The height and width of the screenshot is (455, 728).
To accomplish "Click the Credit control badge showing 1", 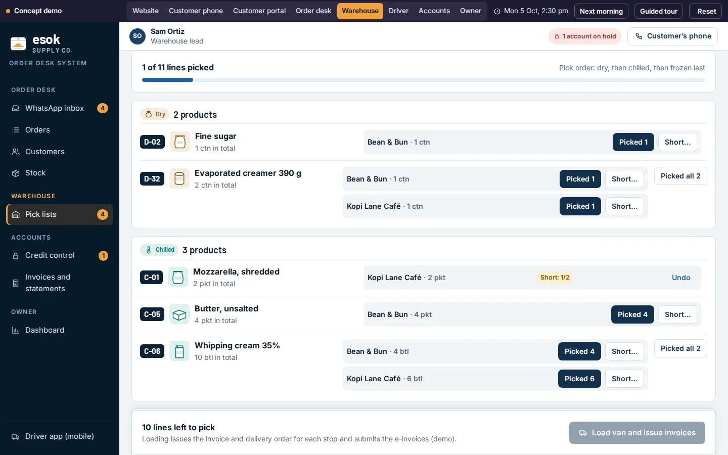I will [x=103, y=256].
